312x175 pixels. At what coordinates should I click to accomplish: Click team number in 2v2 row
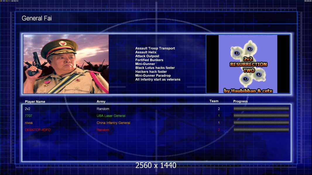click(x=219, y=109)
